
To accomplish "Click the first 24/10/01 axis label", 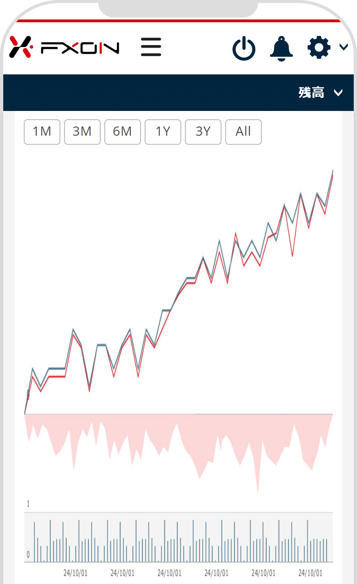I will pyautogui.click(x=75, y=573).
